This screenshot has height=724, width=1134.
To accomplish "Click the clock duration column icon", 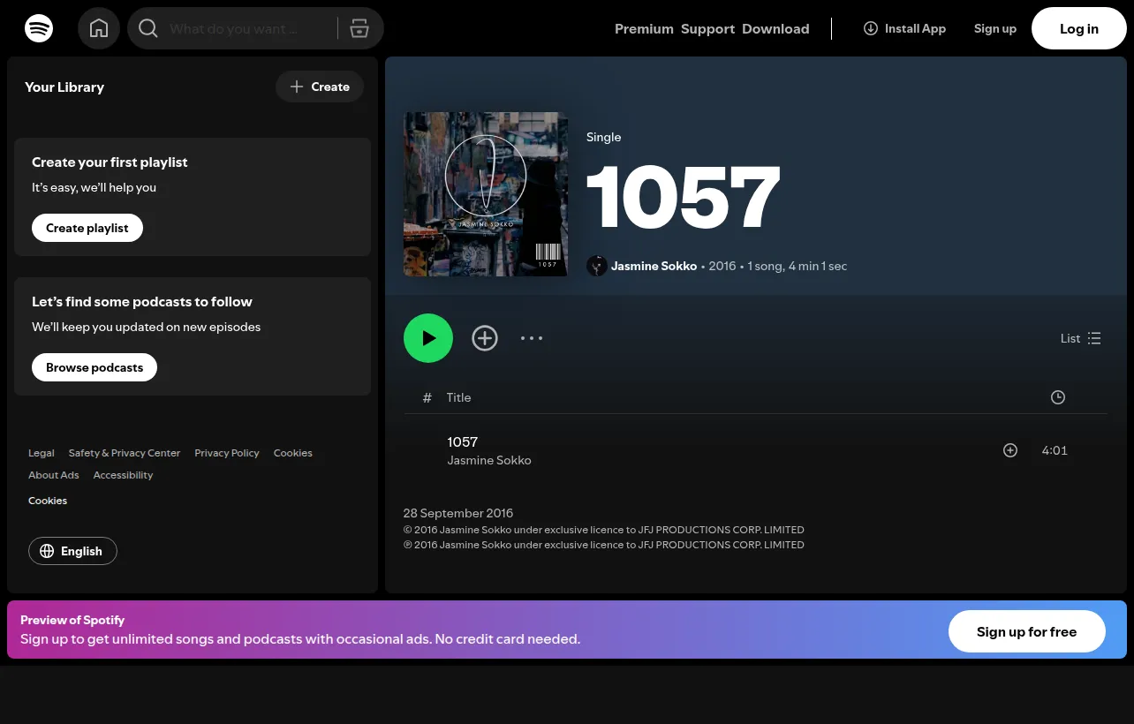I will click(1058, 397).
